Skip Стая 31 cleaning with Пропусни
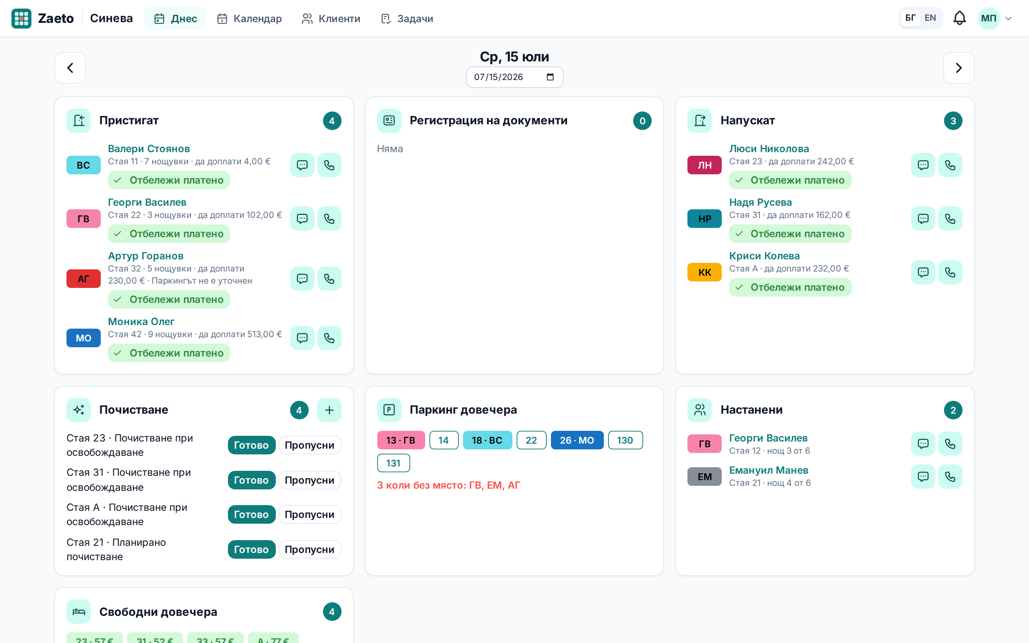 [309, 480]
